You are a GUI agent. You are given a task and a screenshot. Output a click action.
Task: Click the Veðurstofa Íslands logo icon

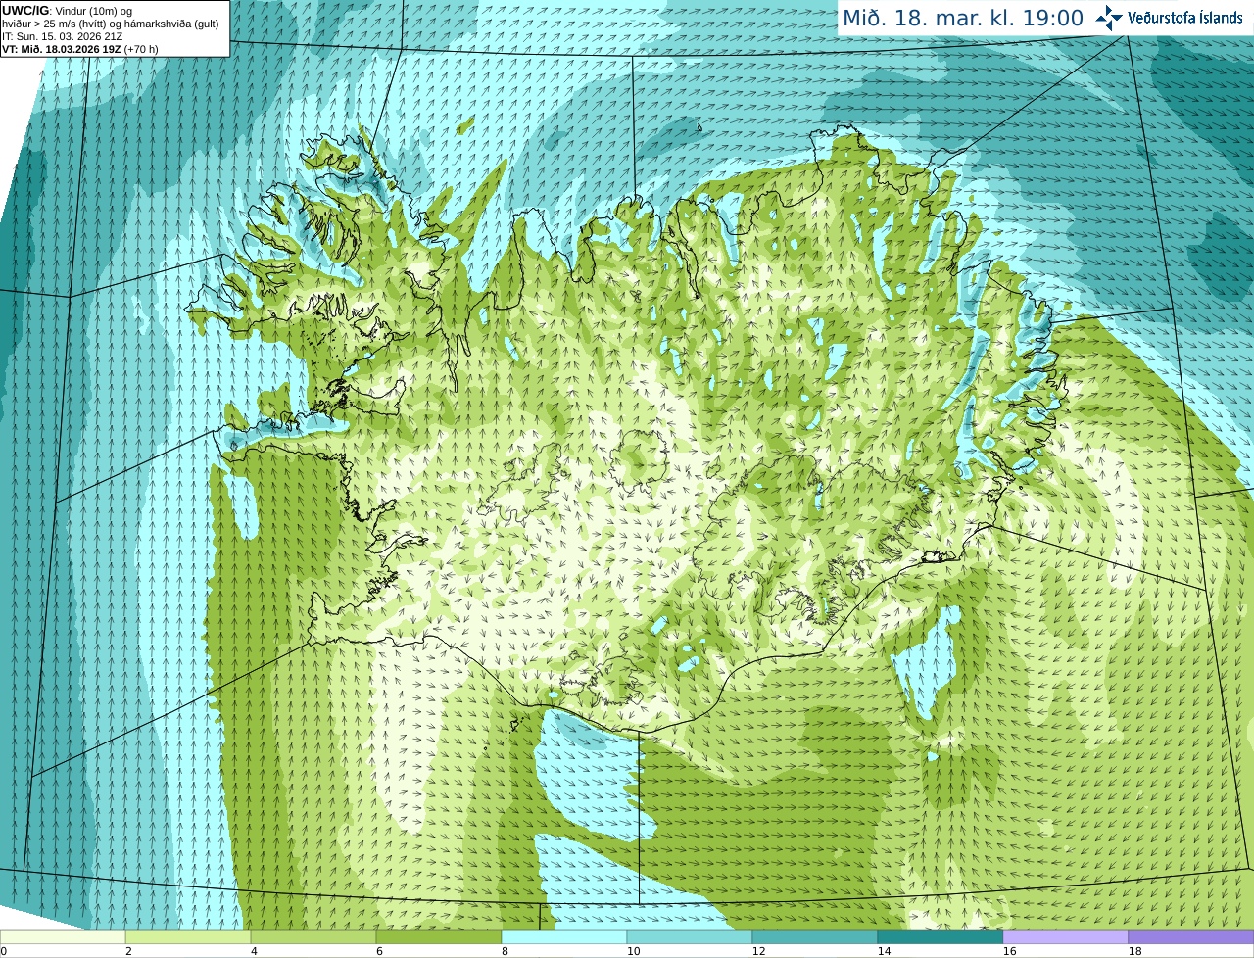tap(1109, 18)
